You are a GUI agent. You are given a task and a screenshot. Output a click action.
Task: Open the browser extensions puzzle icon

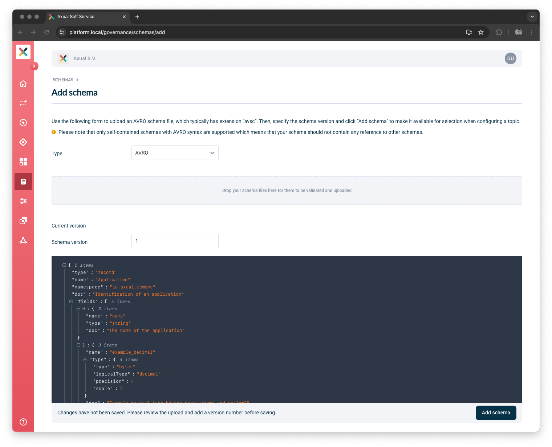click(x=499, y=32)
